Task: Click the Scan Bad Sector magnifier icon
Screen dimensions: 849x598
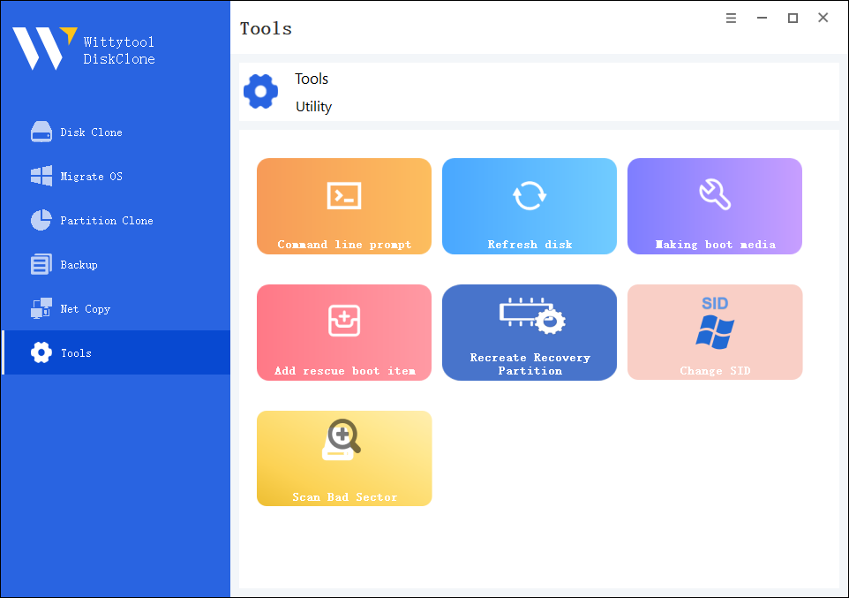Action: [341, 440]
